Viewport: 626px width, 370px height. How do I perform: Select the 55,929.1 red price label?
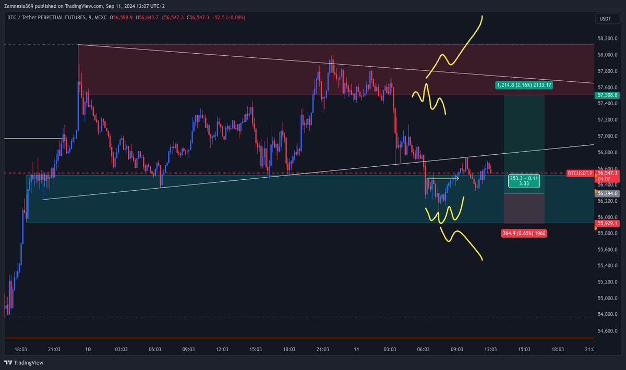(x=608, y=223)
